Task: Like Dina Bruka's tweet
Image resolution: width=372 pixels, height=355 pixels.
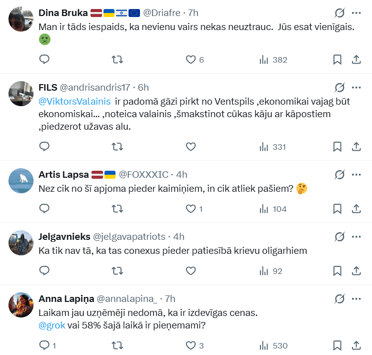Action: 190,60
